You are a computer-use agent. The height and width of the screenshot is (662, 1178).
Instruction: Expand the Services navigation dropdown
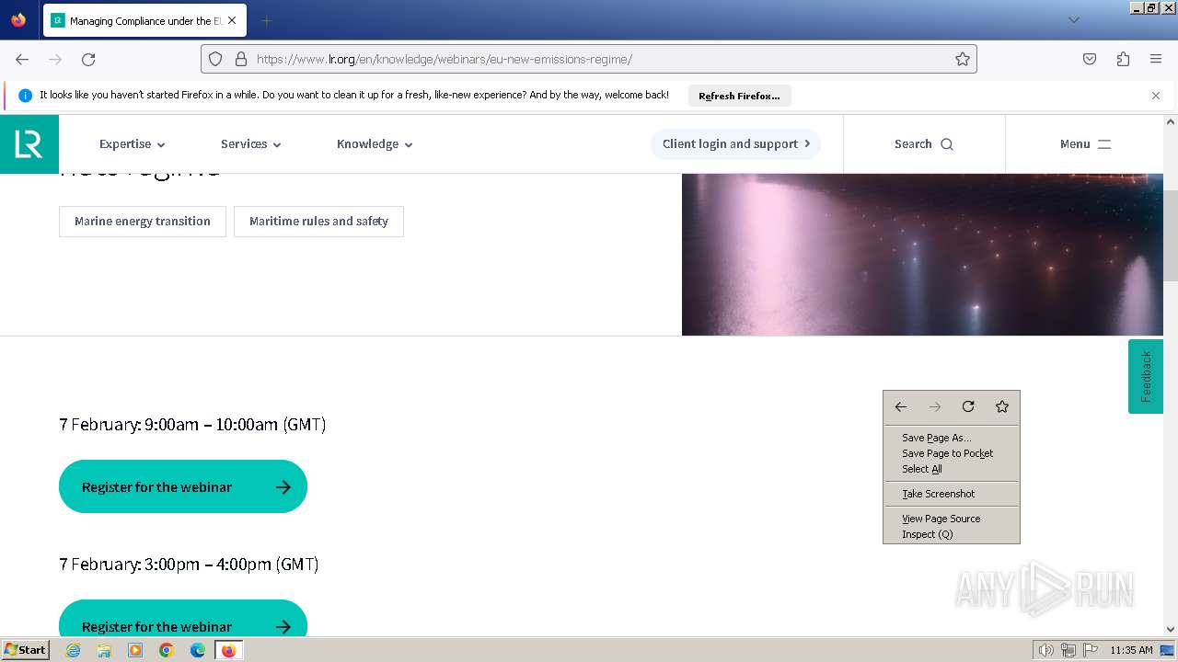click(251, 144)
